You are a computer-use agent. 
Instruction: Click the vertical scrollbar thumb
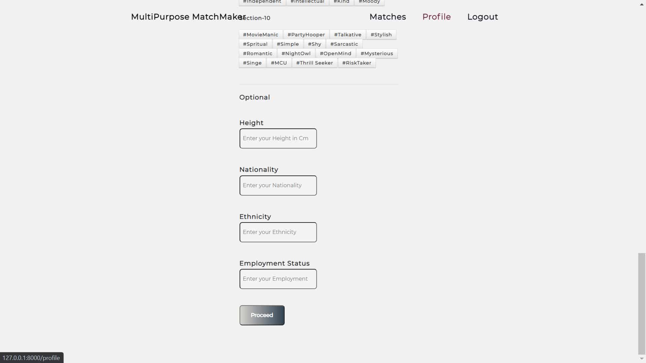pos(642,302)
